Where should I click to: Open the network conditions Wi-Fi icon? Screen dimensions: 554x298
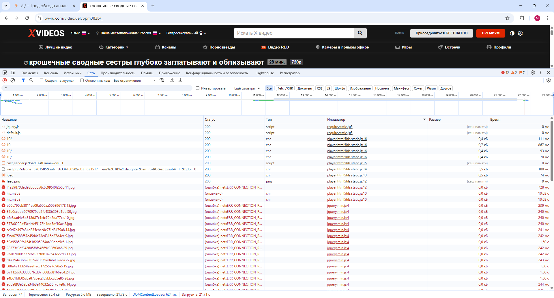tap(162, 80)
